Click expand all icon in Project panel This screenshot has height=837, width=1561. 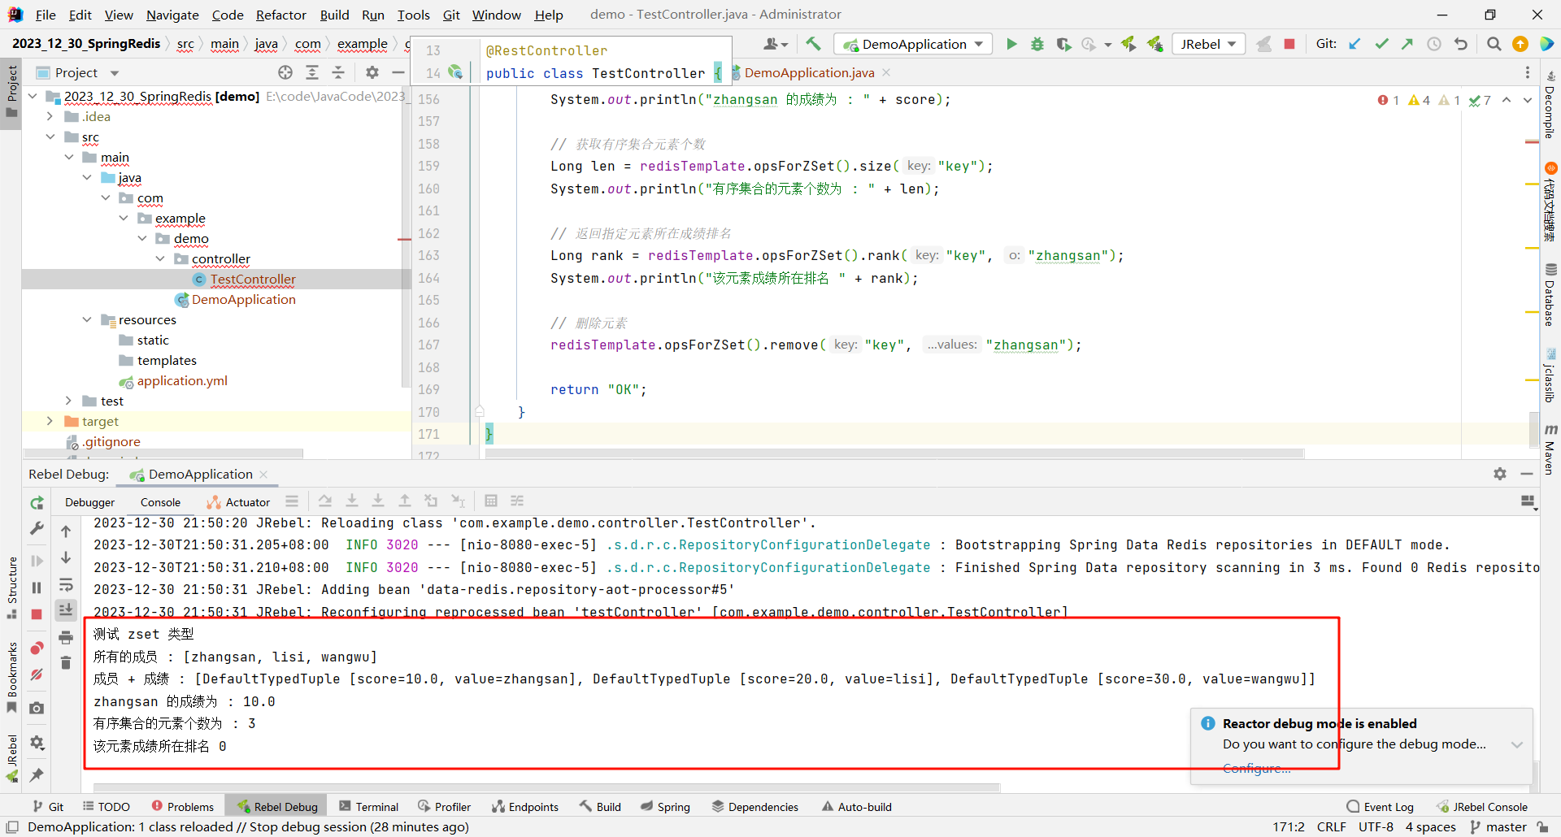(x=312, y=72)
